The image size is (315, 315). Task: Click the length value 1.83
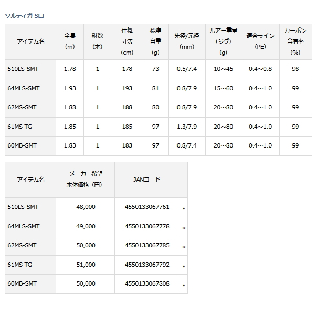[x=70, y=145]
